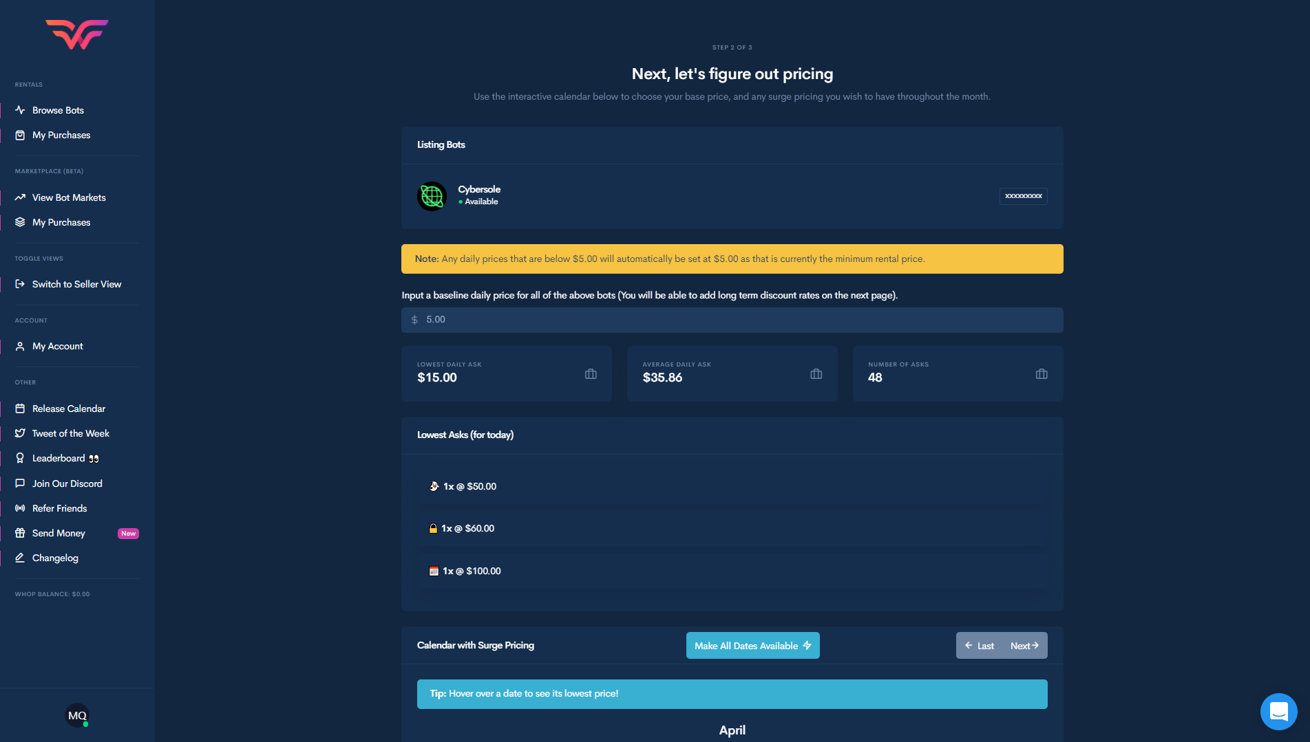The height and width of the screenshot is (742, 1310).
Task: Open the MQ user avatar
Action: point(77,715)
